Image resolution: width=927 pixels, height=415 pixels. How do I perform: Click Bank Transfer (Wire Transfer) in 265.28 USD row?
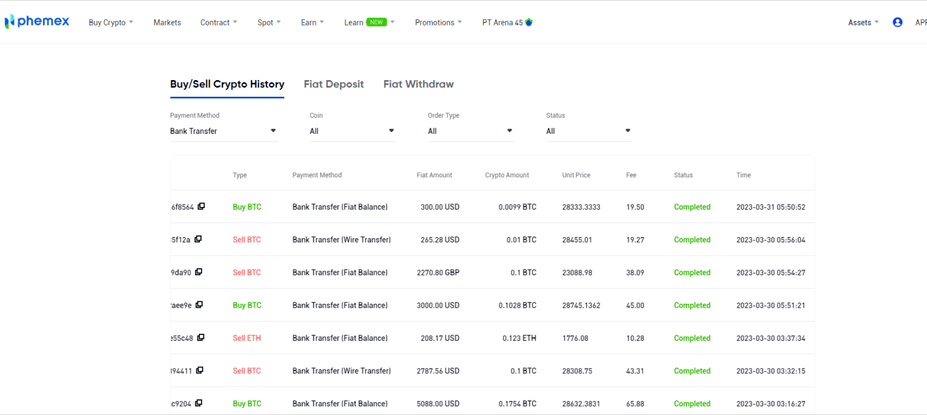click(341, 239)
